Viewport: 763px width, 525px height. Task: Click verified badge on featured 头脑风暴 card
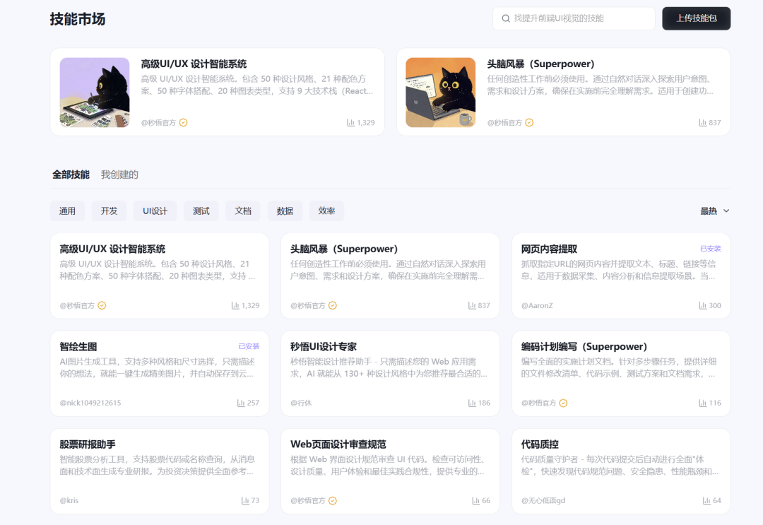coord(529,122)
